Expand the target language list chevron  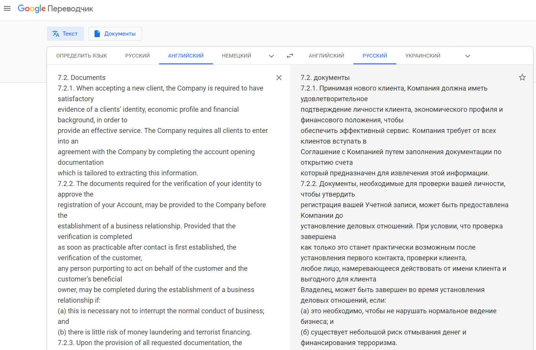coord(468,56)
